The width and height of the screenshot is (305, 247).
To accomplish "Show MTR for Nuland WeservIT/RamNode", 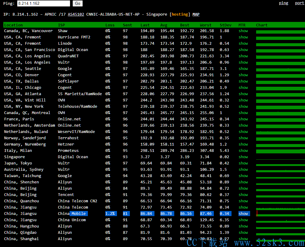I will point(243,132).
